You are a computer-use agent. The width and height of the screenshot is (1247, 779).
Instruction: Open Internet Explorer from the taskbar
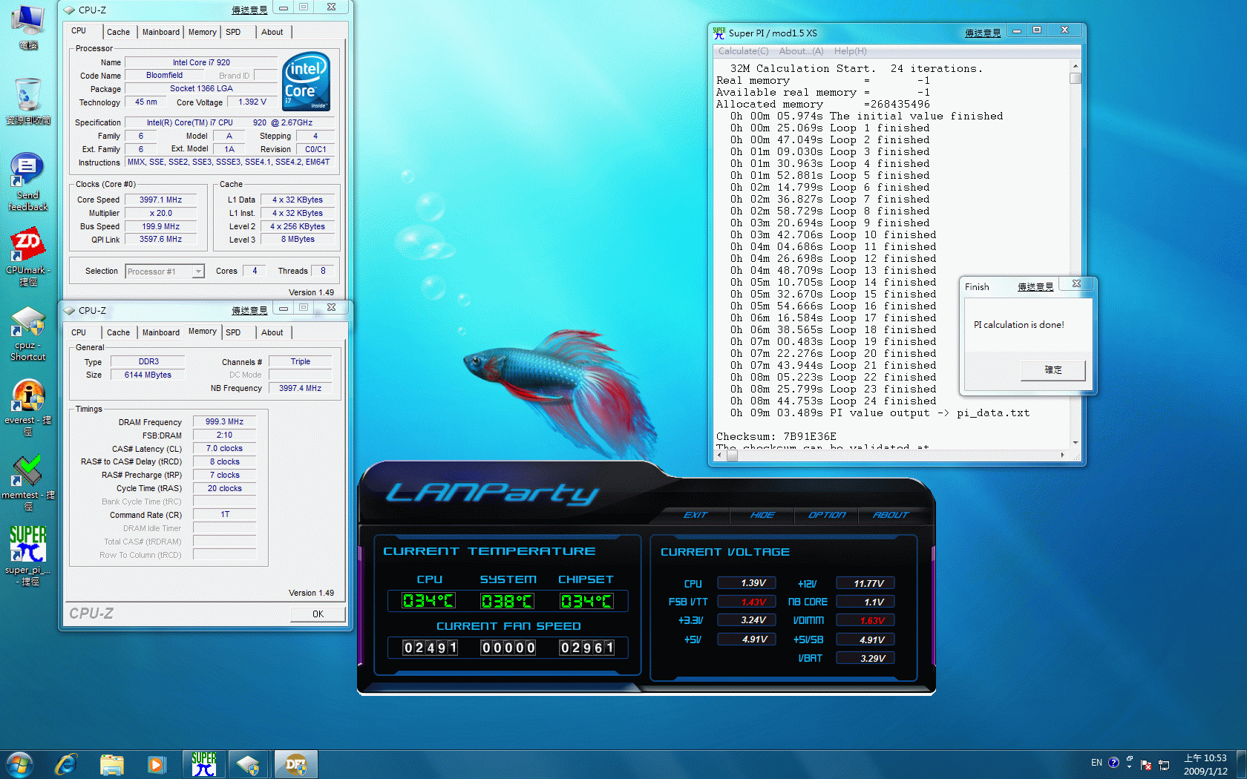coord(66,764)
